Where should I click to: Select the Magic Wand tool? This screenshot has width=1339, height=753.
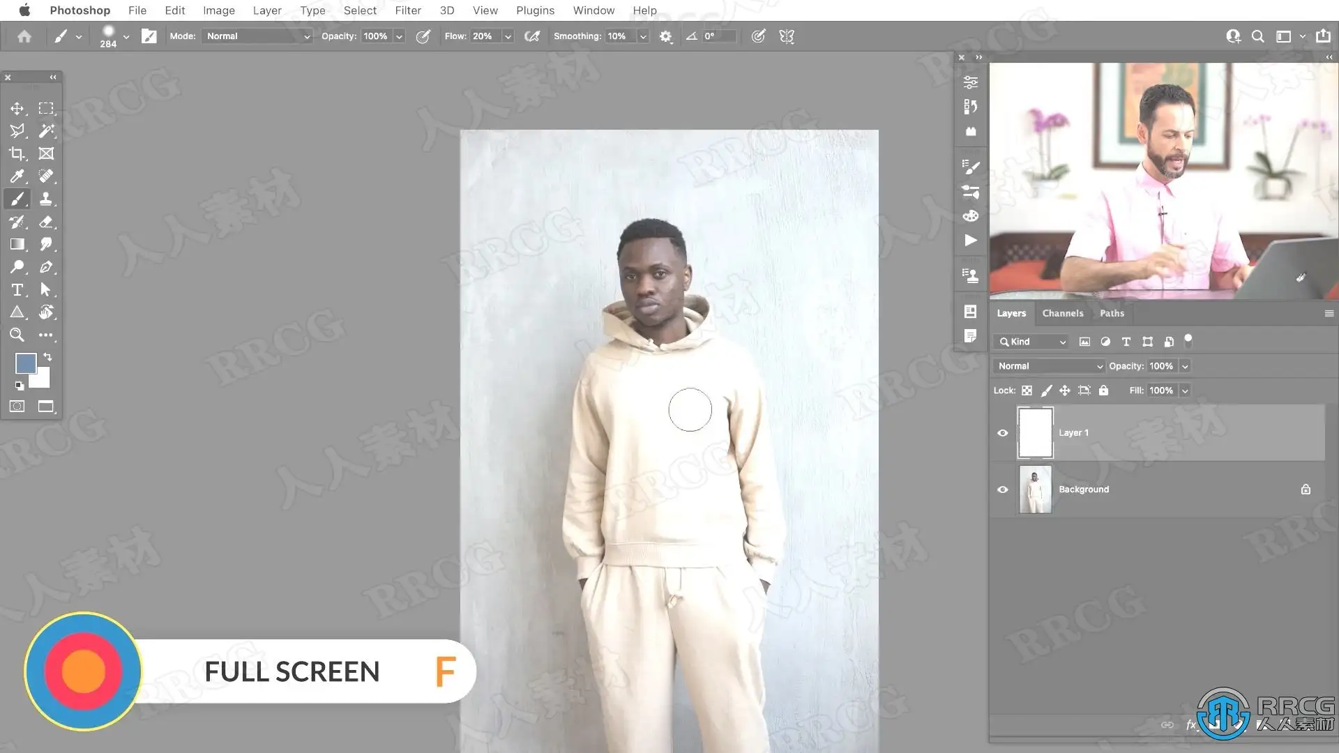46,131
